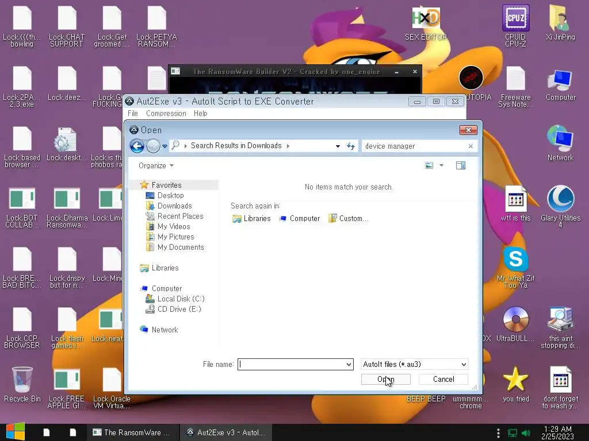Switch to The RansomWare taskbar button
589x441 pixels.
pos(132,432)
